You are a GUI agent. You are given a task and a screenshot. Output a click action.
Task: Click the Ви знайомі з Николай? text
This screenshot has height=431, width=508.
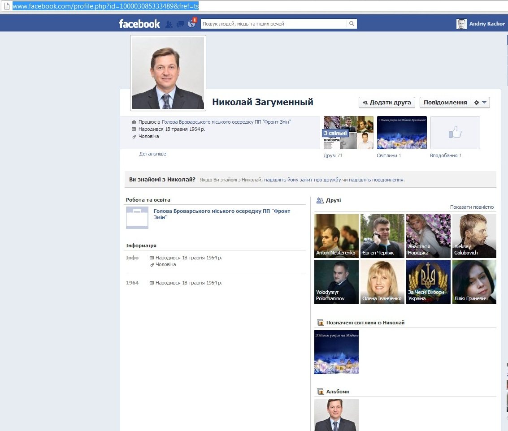tap(162, 179)
